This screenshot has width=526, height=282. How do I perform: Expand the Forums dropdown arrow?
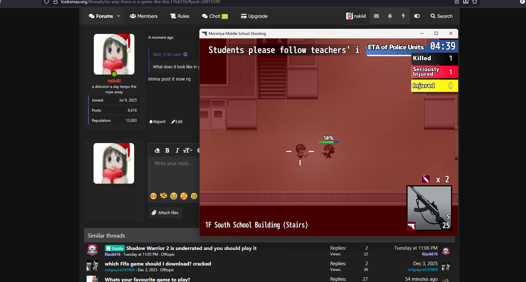coord(119,16)
